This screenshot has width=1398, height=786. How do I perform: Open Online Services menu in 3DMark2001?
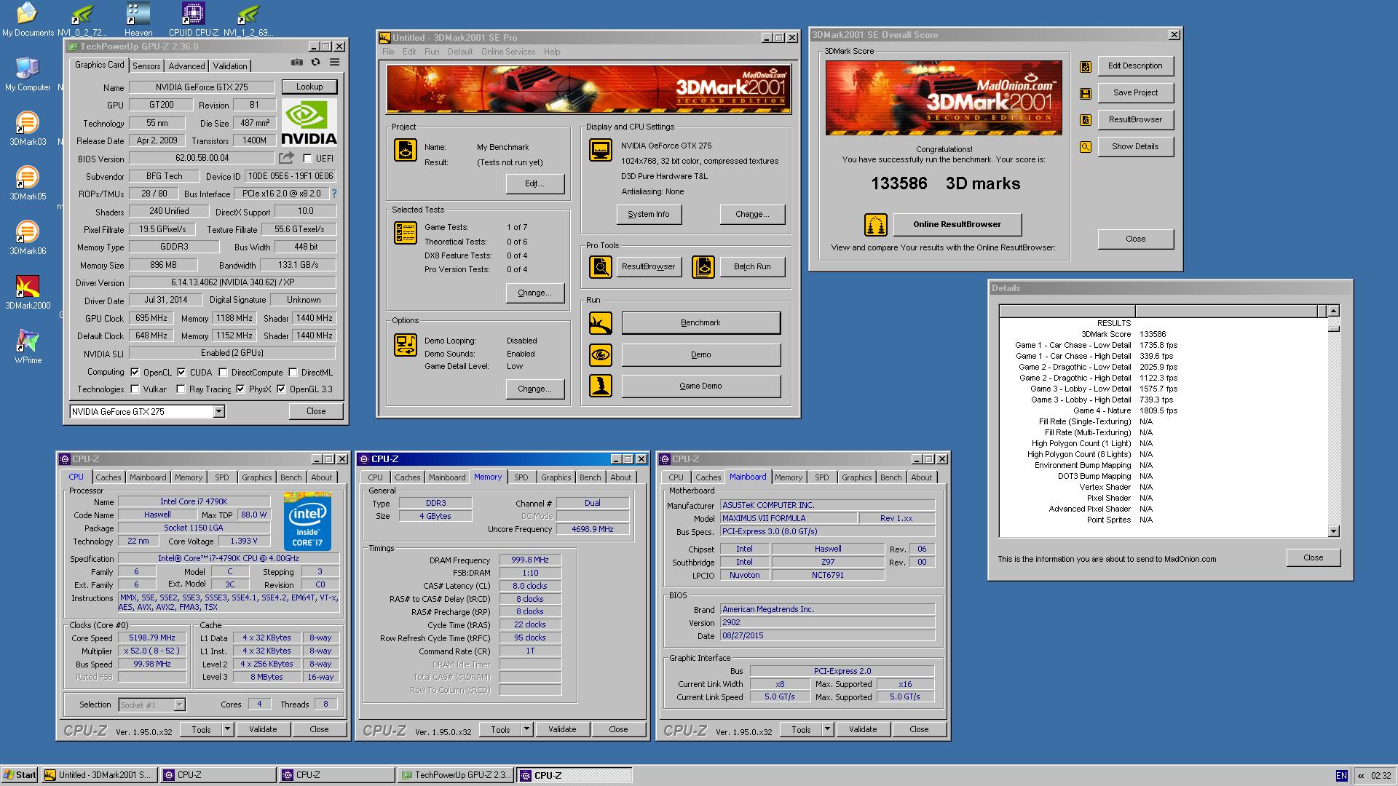[x=508, y=52]
